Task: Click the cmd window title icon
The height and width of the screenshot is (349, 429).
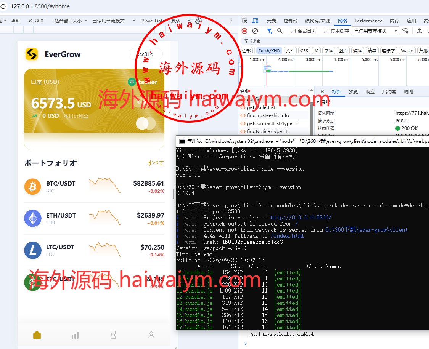Action: [182, 141]
